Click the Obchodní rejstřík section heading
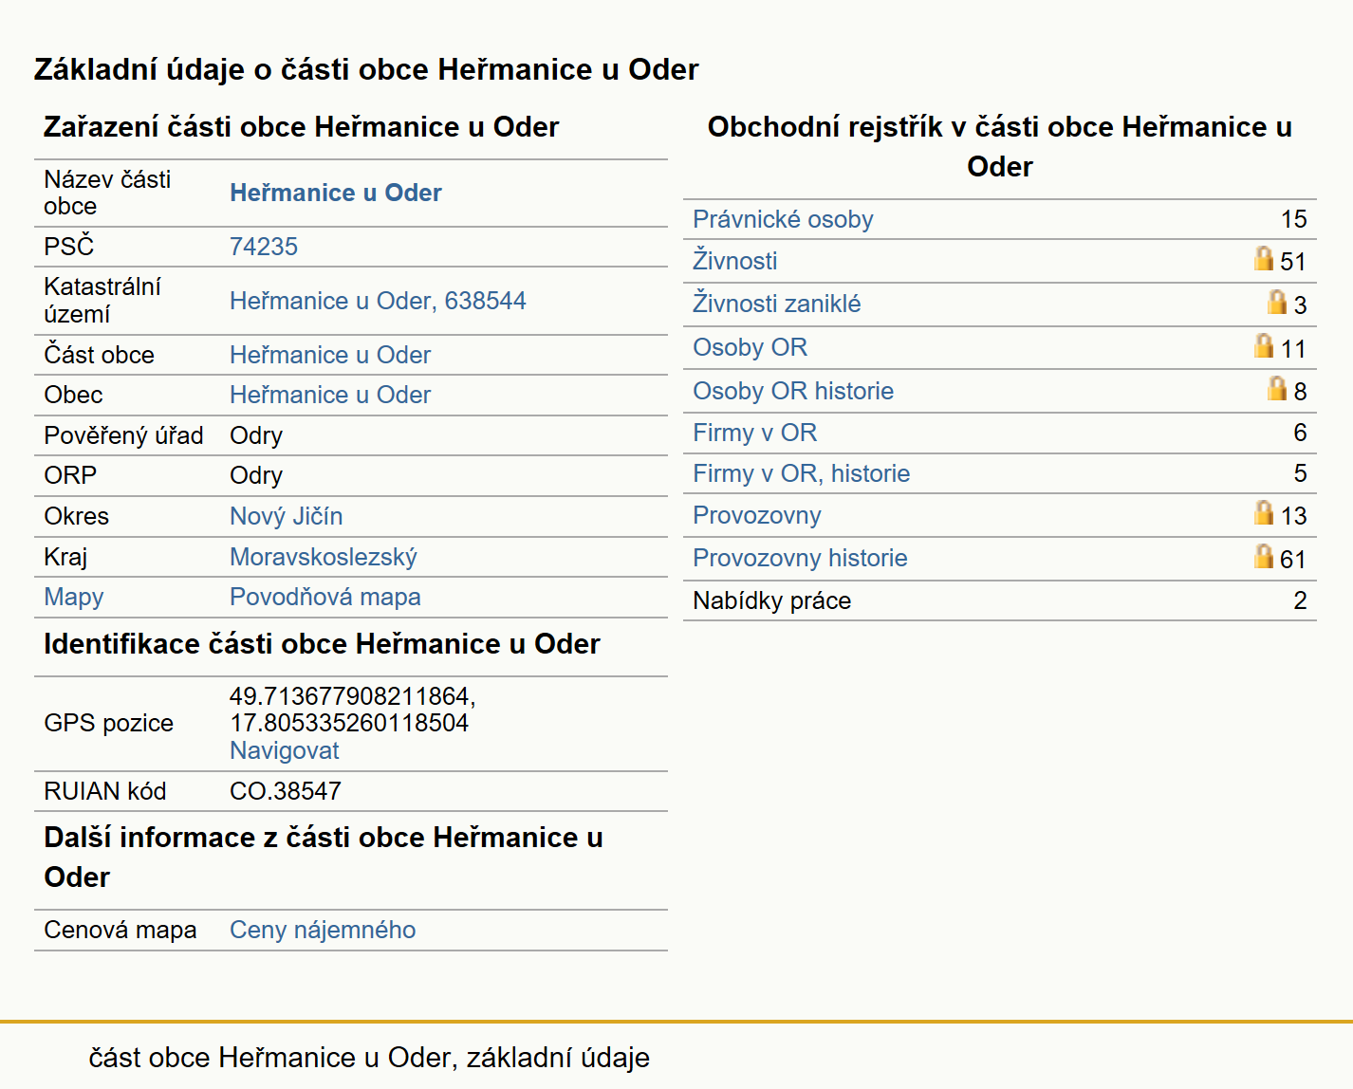The image size is (1353, 1089). pos(1000,146)
